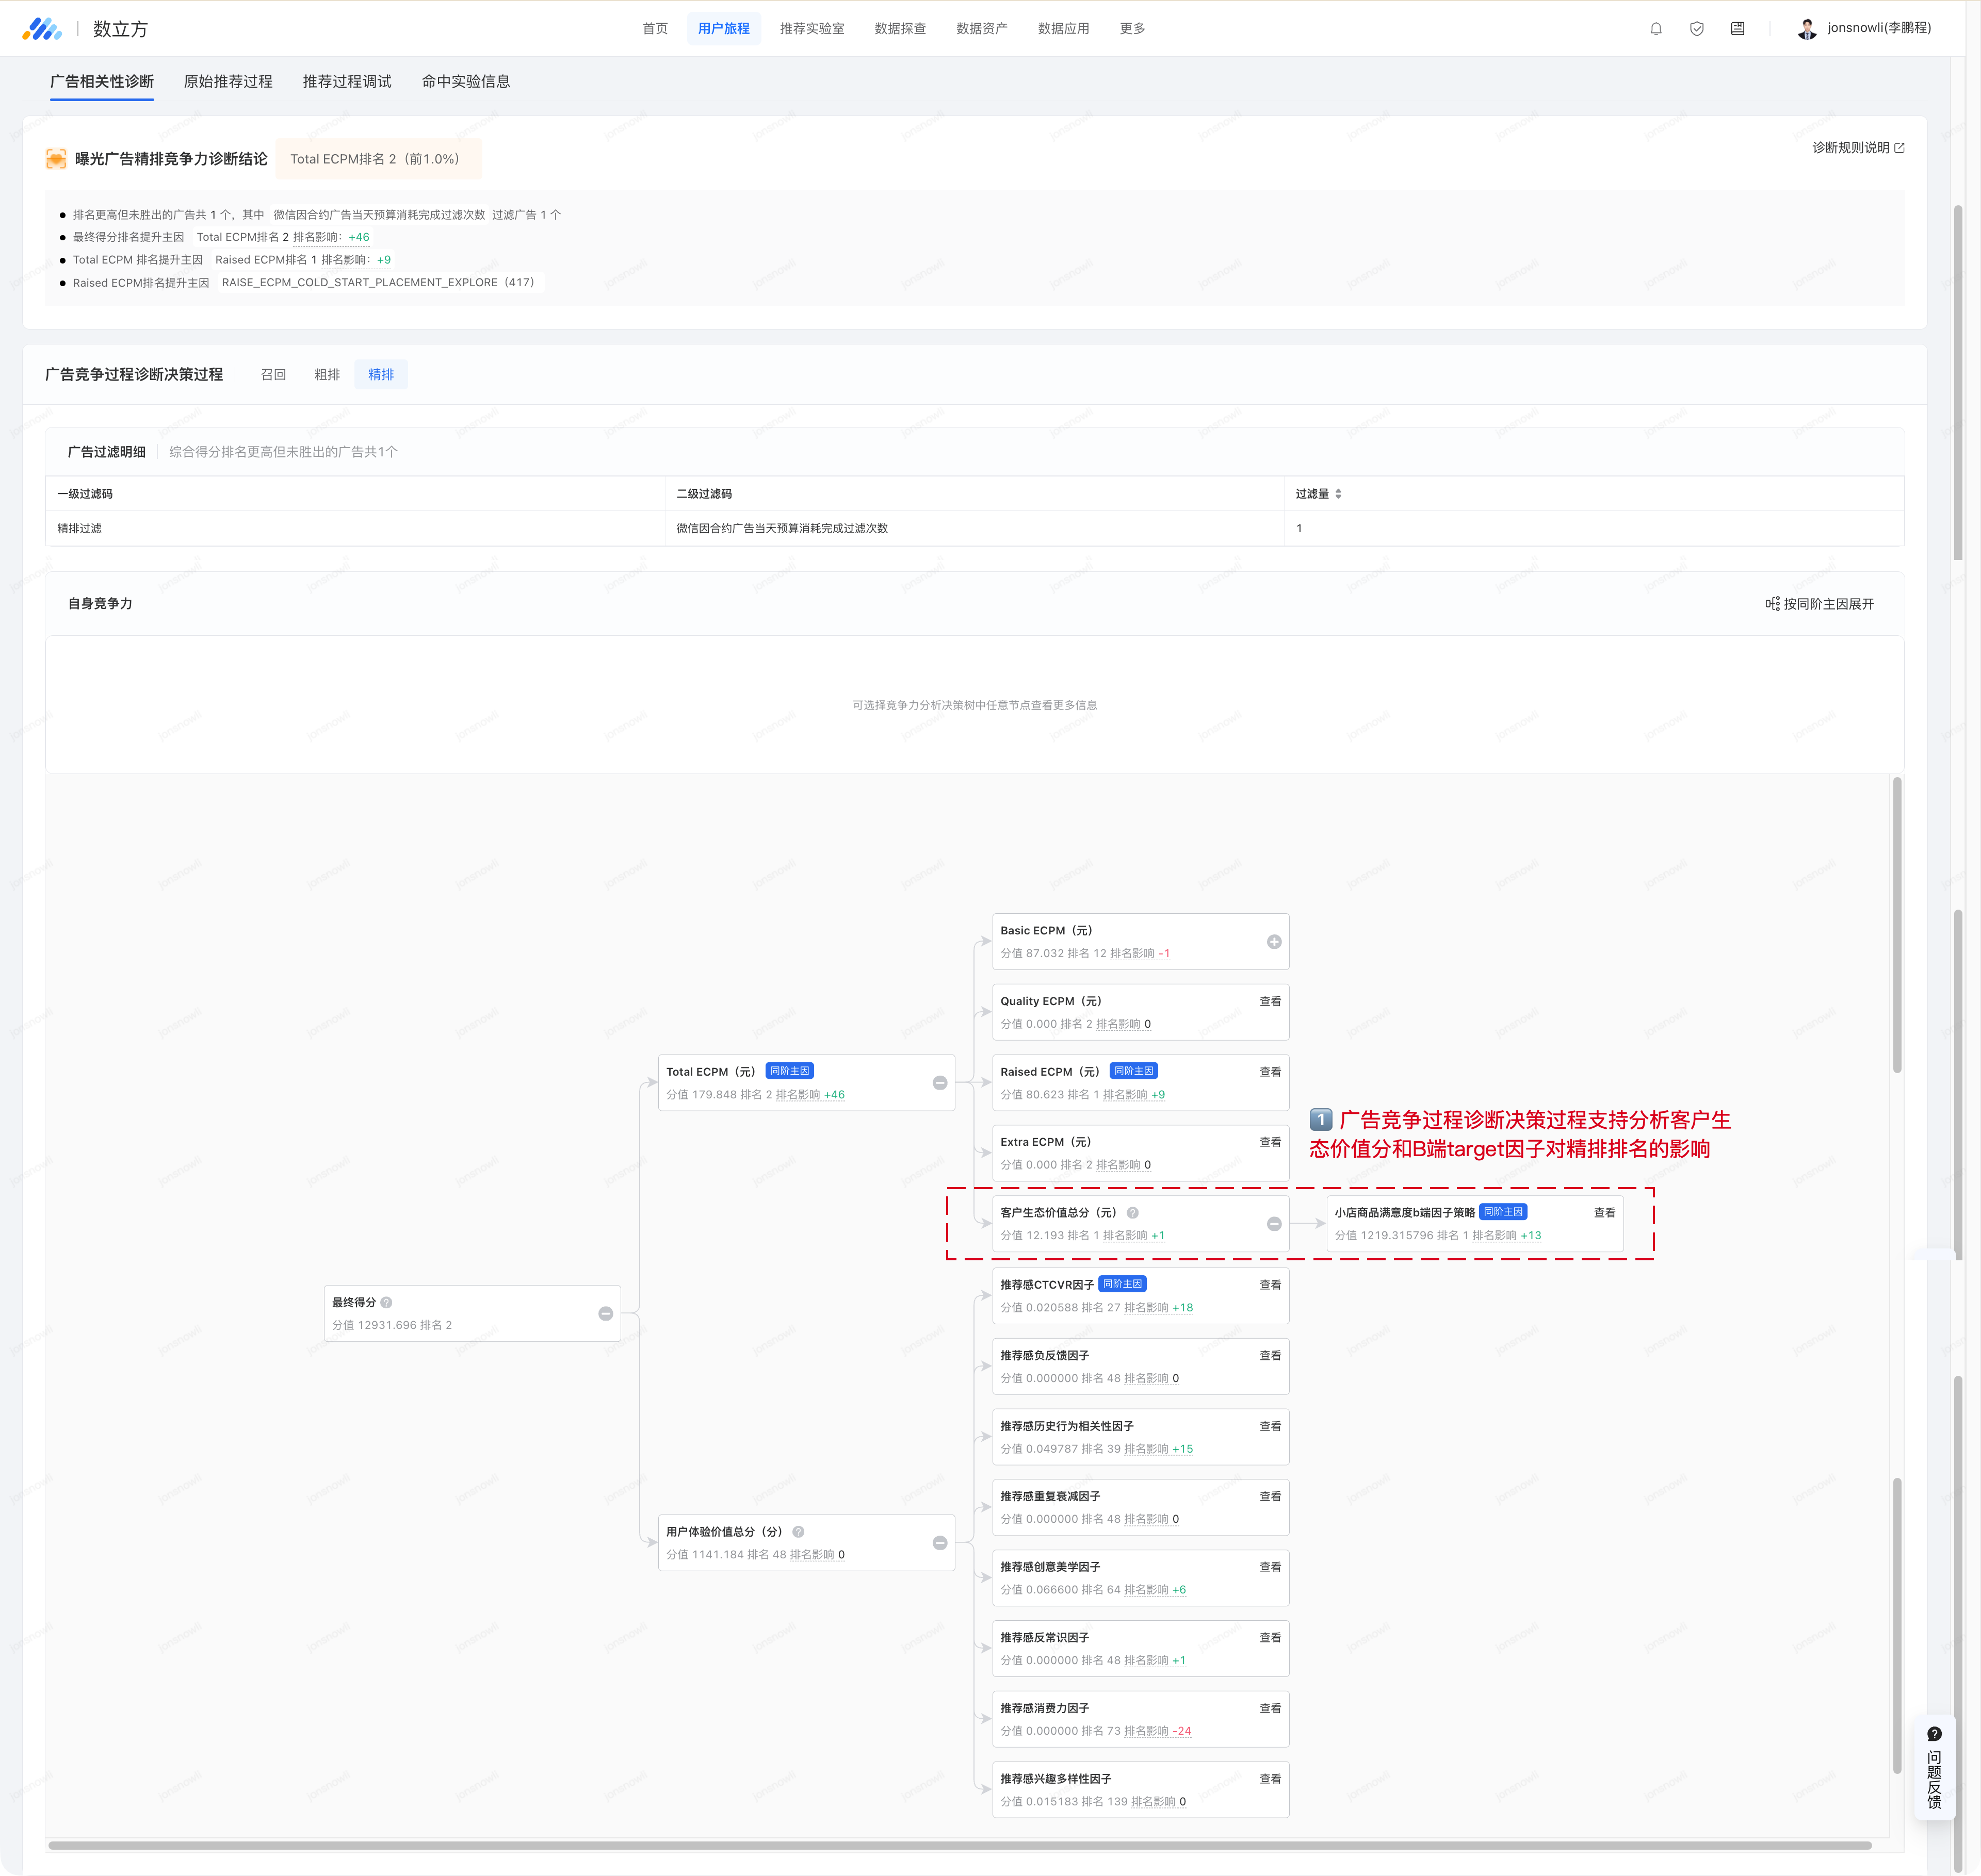Collapse the 用户体验价值总分 node
Screen dimensions: 1981x1876
pos(939,1543)
